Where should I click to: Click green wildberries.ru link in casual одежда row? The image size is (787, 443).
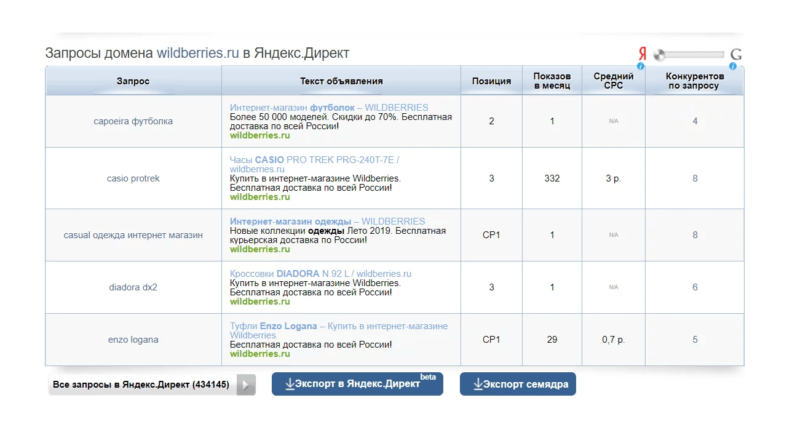[260, 249]
